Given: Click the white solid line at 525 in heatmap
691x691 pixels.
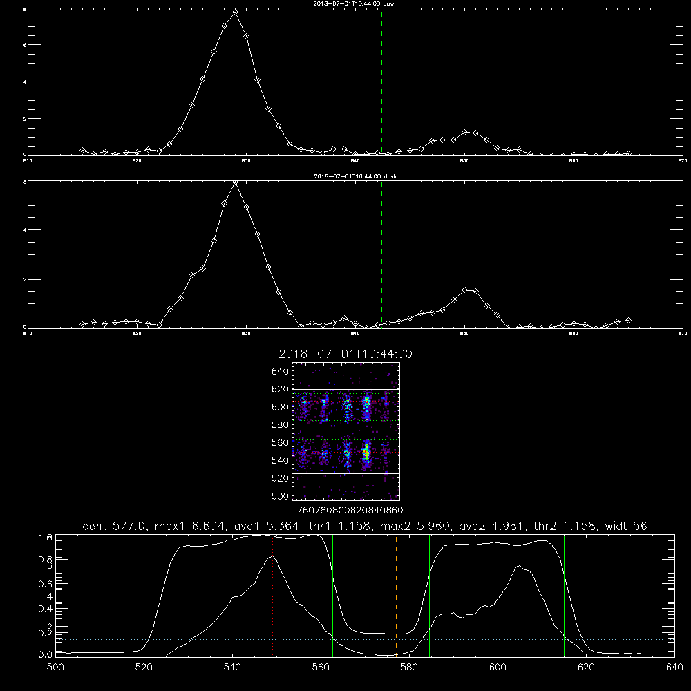Looking at the screenshot, I should tap(346, 473).
